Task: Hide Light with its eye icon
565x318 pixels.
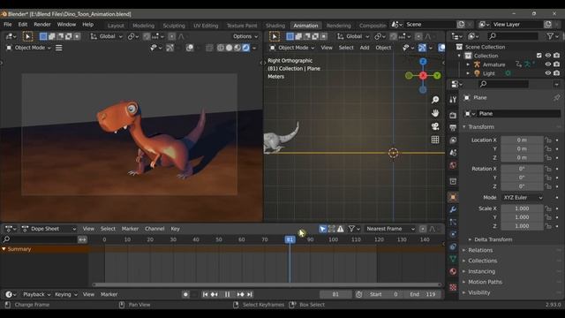Action: tap(548, 73)
